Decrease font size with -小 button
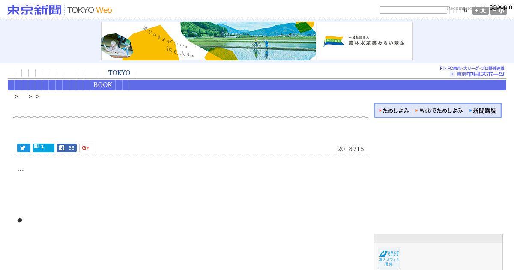 (x=499, y=11)
